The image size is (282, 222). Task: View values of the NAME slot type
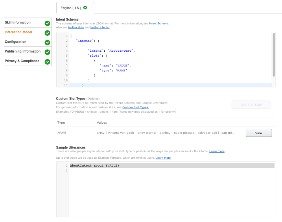(x=258, y=133)
